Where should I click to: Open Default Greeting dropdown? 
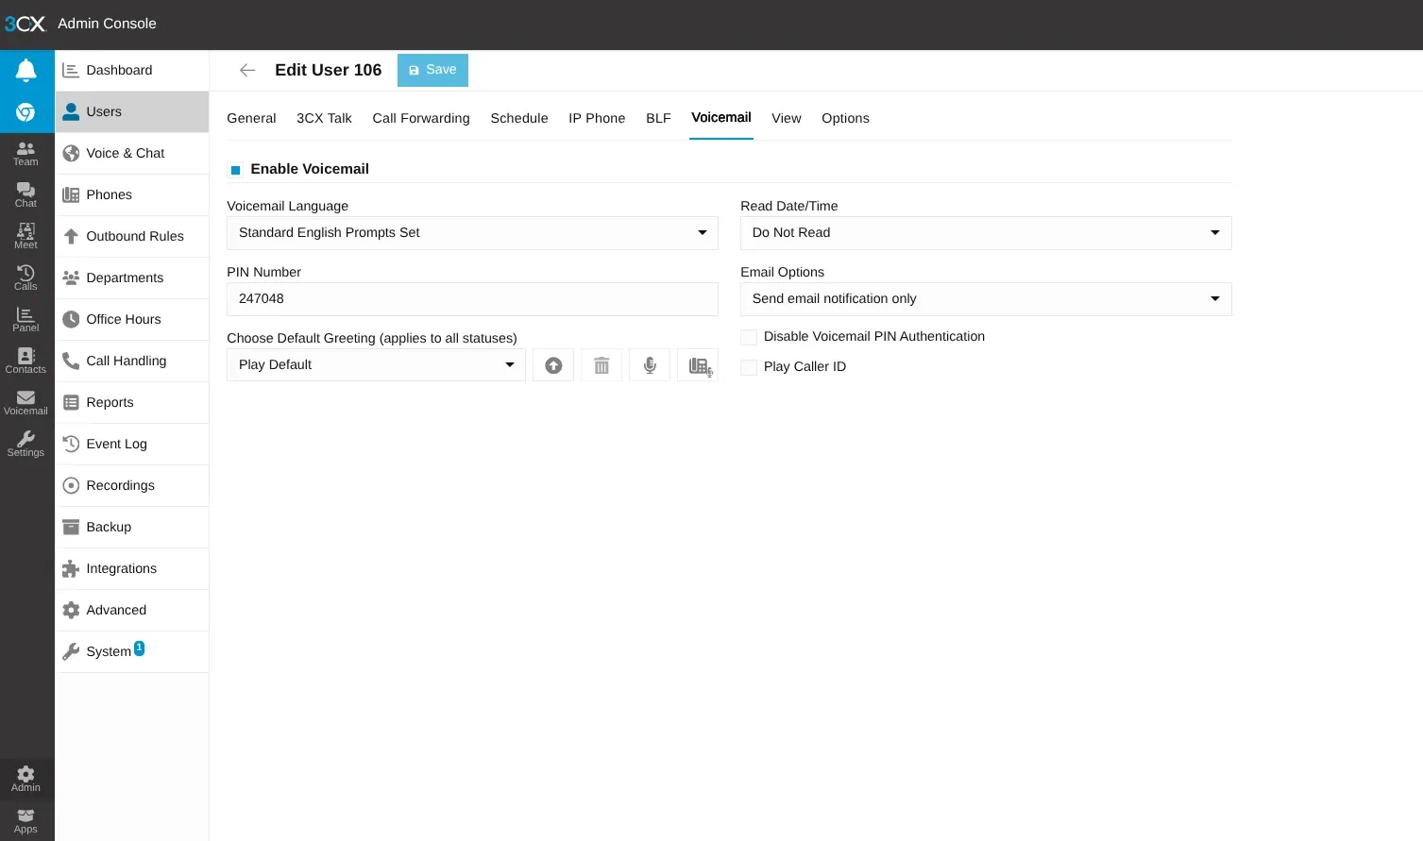pos(376,365)
